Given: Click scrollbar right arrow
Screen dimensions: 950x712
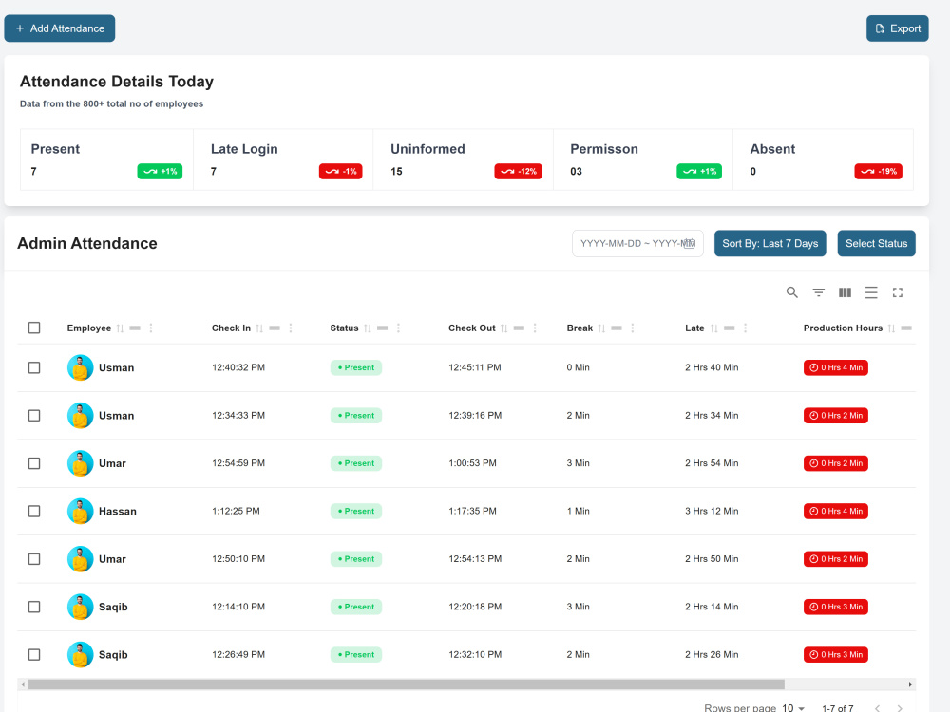Looking at the screenshot, I should click(910, 684).
